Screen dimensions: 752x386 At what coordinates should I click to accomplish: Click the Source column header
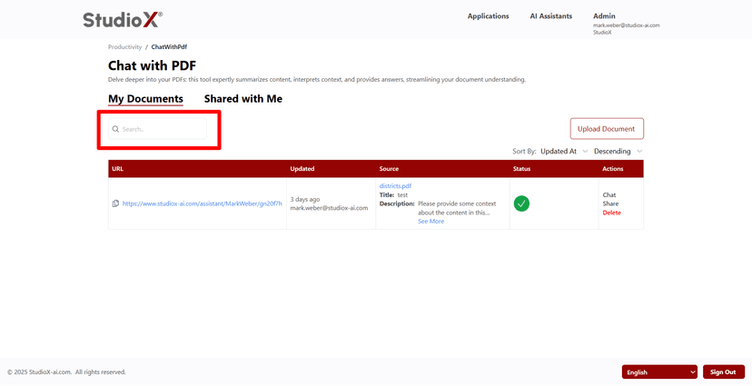[x=389, y=169]
